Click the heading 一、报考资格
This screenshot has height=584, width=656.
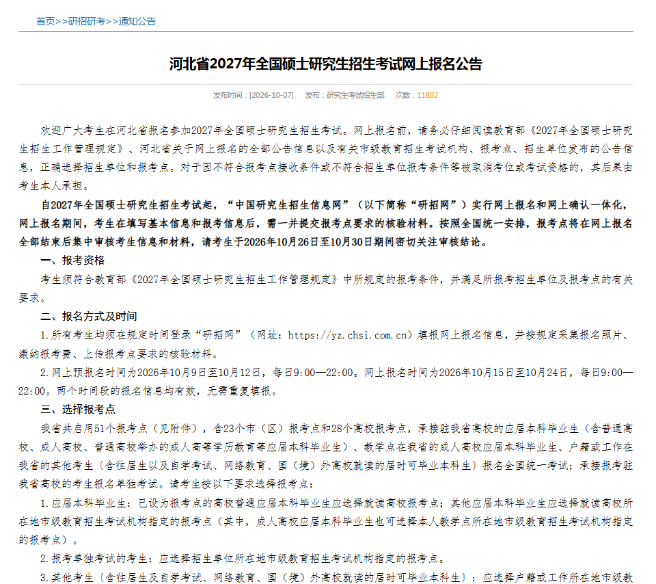pyautogui.click(x=72, y=261)
